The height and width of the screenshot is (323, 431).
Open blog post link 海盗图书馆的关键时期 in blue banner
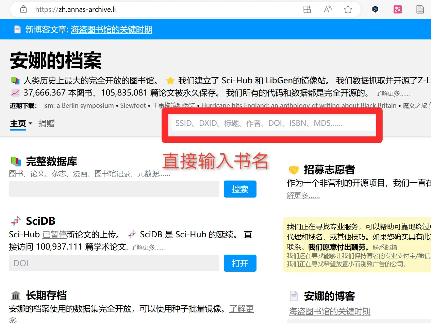112,30
